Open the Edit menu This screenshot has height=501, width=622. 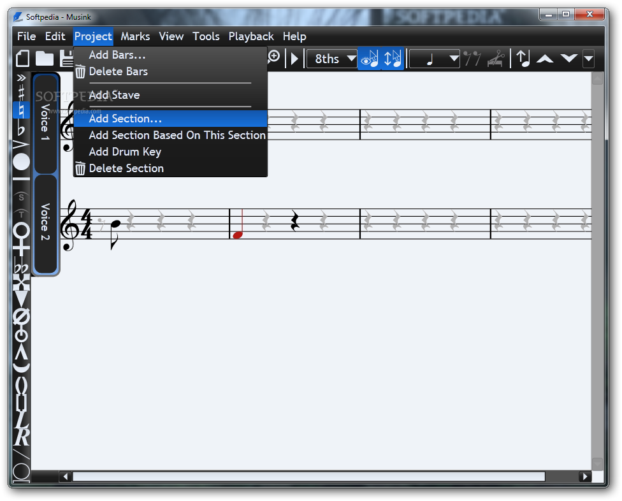pos(55,36)
